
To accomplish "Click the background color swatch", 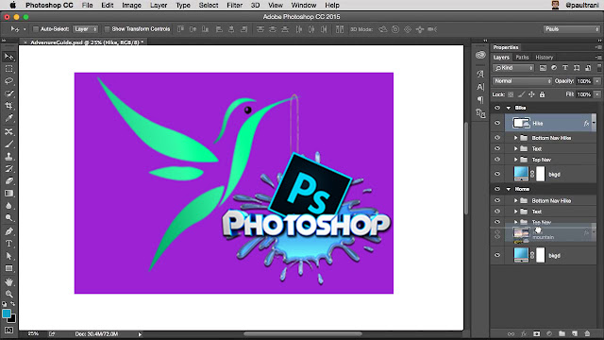I will click(x=12, y=319).
